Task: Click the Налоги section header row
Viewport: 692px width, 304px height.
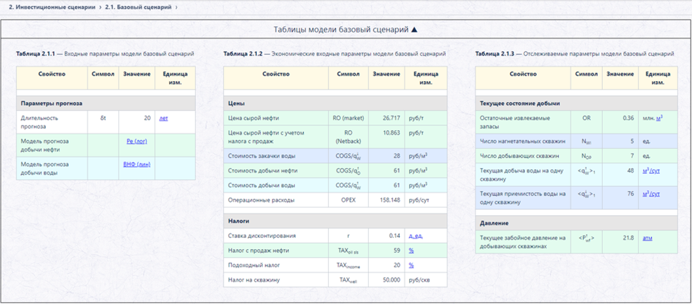Action: [336, 221]
